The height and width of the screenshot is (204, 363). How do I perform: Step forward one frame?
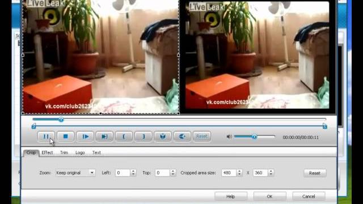pyautogui.click(x=85, y=137)
